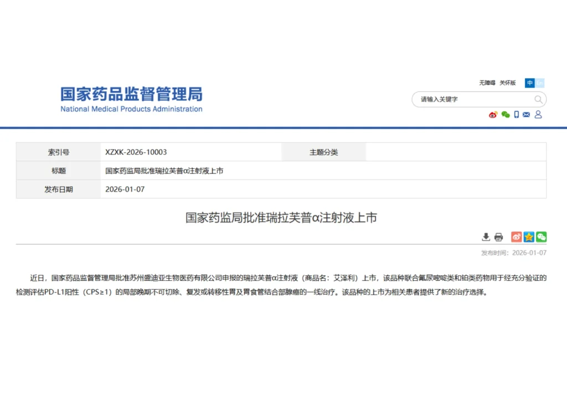Screen dimensions: 567x401
Task: Switch language to En (English)
Action: tap(540, 83)
